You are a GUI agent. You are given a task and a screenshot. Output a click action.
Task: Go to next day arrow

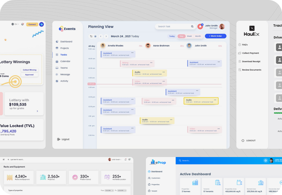coord(106,36)
